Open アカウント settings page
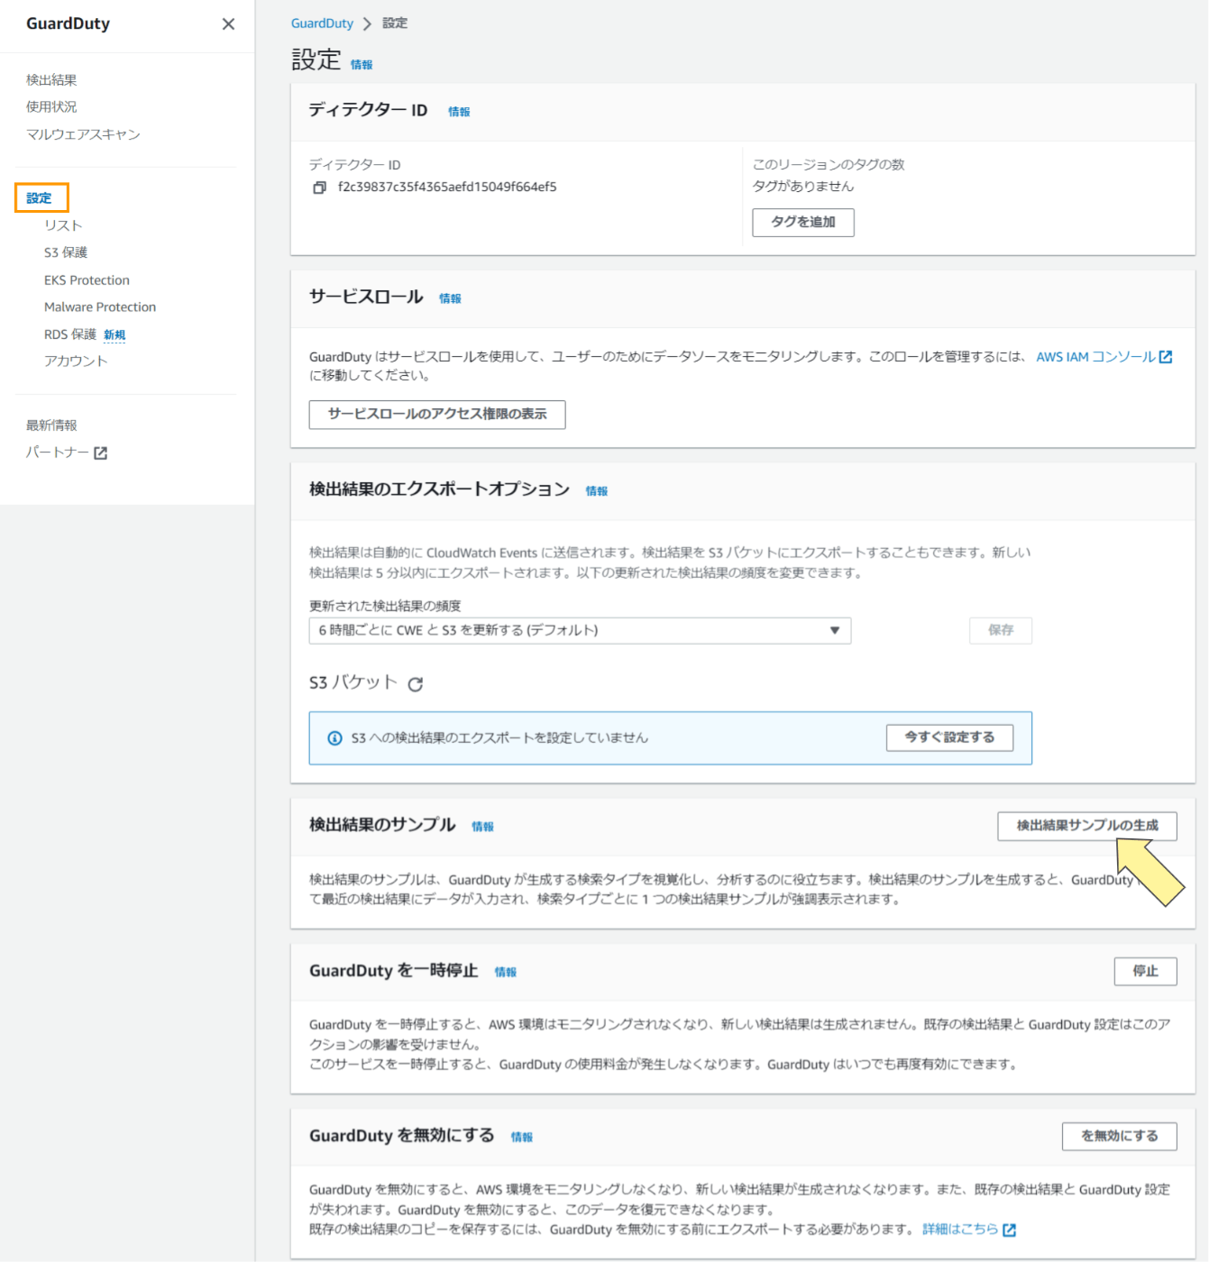 pos(76,361)
